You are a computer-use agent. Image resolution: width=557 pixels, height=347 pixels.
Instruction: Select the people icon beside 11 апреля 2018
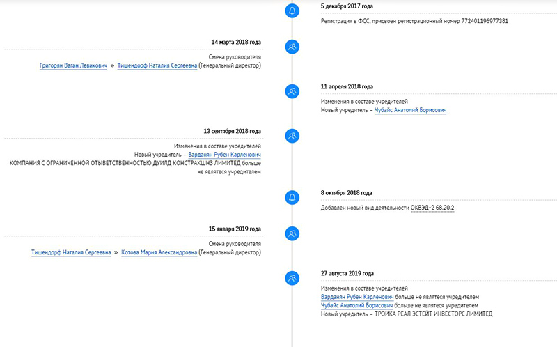292,91
